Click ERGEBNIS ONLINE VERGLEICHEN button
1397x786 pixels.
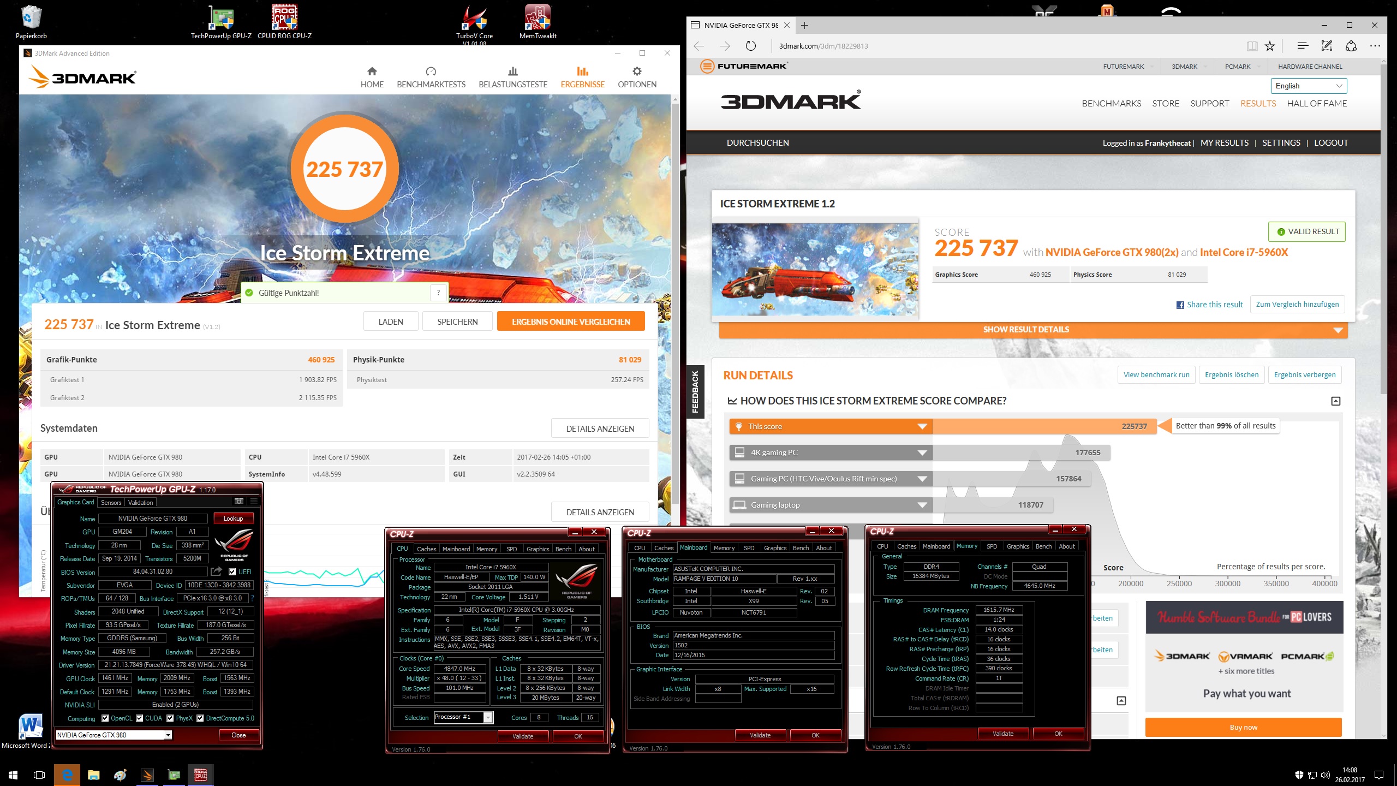pos(571,321)
